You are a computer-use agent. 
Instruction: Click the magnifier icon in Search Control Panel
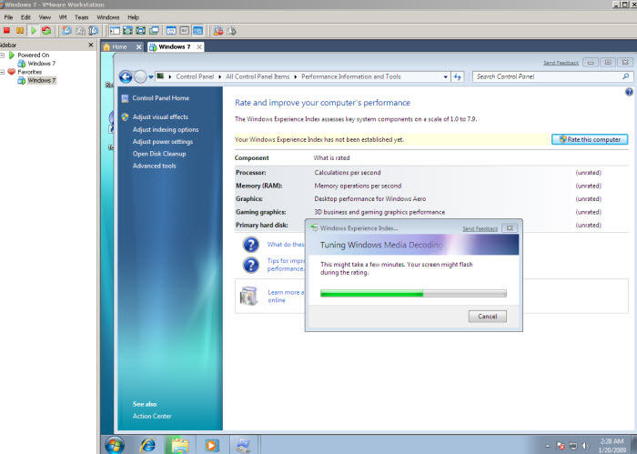[626, 76]
